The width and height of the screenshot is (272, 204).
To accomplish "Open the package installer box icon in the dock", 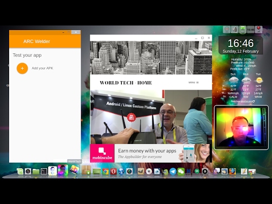I will (x=86, y=170).
